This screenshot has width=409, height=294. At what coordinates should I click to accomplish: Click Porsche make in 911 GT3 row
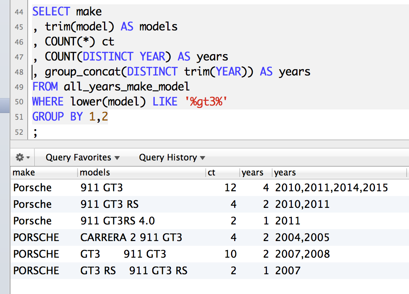[x=32, y=188]
